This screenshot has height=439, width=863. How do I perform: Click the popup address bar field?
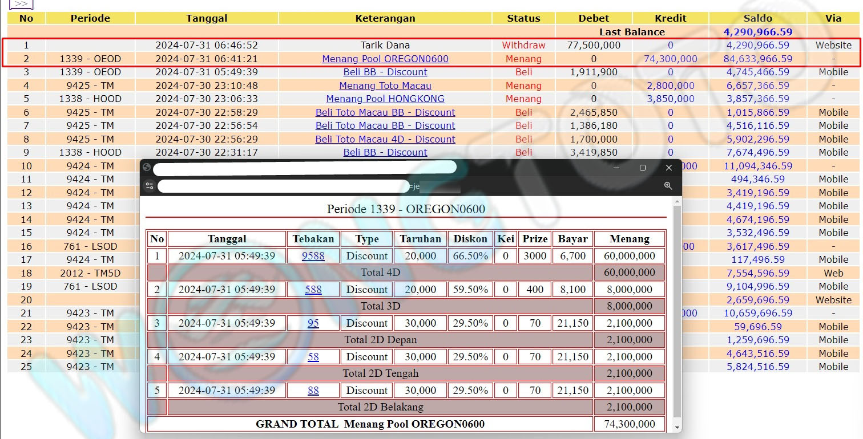(284, 186)
